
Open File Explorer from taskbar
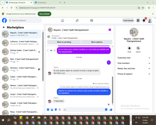pyautogui.click(x=39, y=118)
